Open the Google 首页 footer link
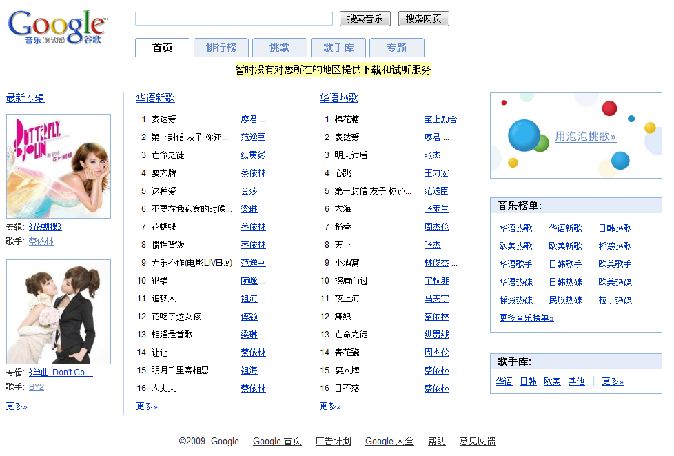Image resolution: width=674 pixels, height=456 pixels. [x=277, y=441]
